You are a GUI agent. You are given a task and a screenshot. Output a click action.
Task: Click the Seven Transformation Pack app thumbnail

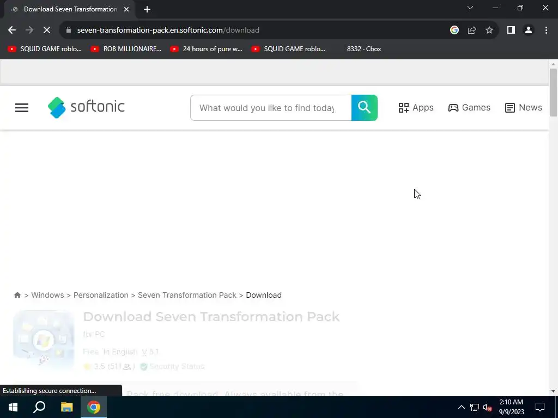pos(44,340)
